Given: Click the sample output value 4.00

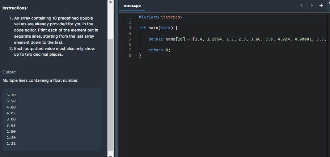Looking at the screenshot, I should pyautogui.click(x=11, y=107).
